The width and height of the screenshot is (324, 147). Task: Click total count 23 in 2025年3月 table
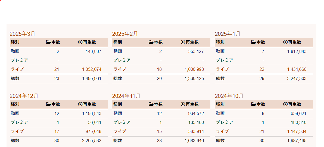click(x=57, y=79)
